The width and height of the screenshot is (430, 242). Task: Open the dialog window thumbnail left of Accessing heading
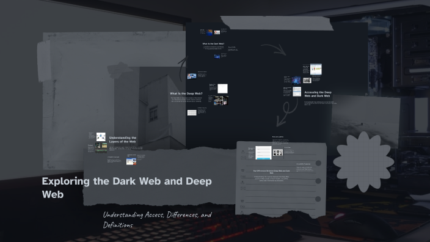tap(297, 92)
